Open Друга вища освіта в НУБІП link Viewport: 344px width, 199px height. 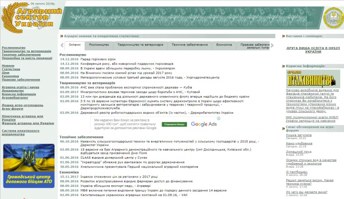(x=313, y=50)
